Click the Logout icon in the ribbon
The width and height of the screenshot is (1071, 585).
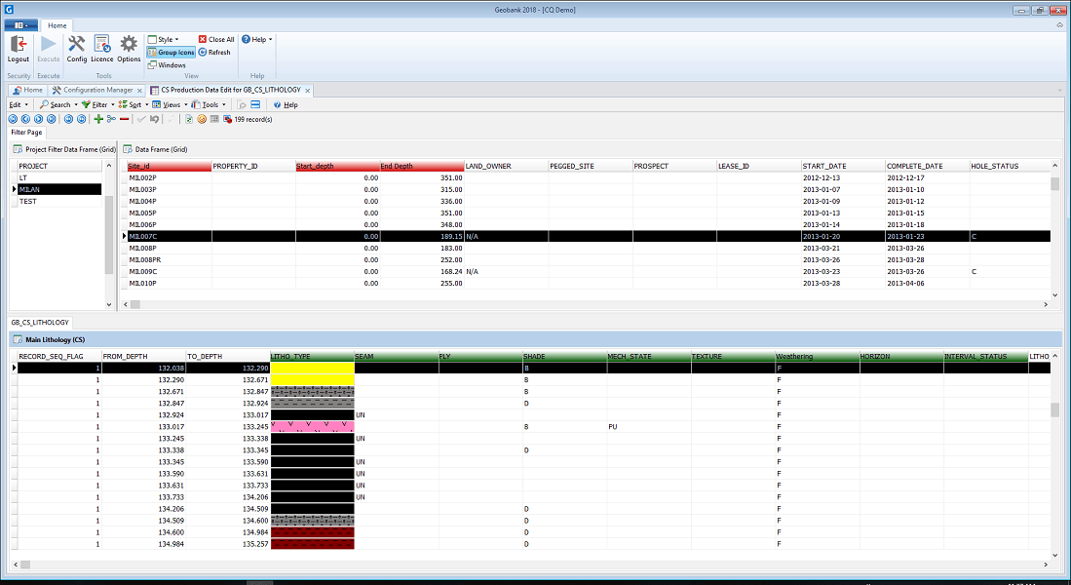tap(18, 45)
